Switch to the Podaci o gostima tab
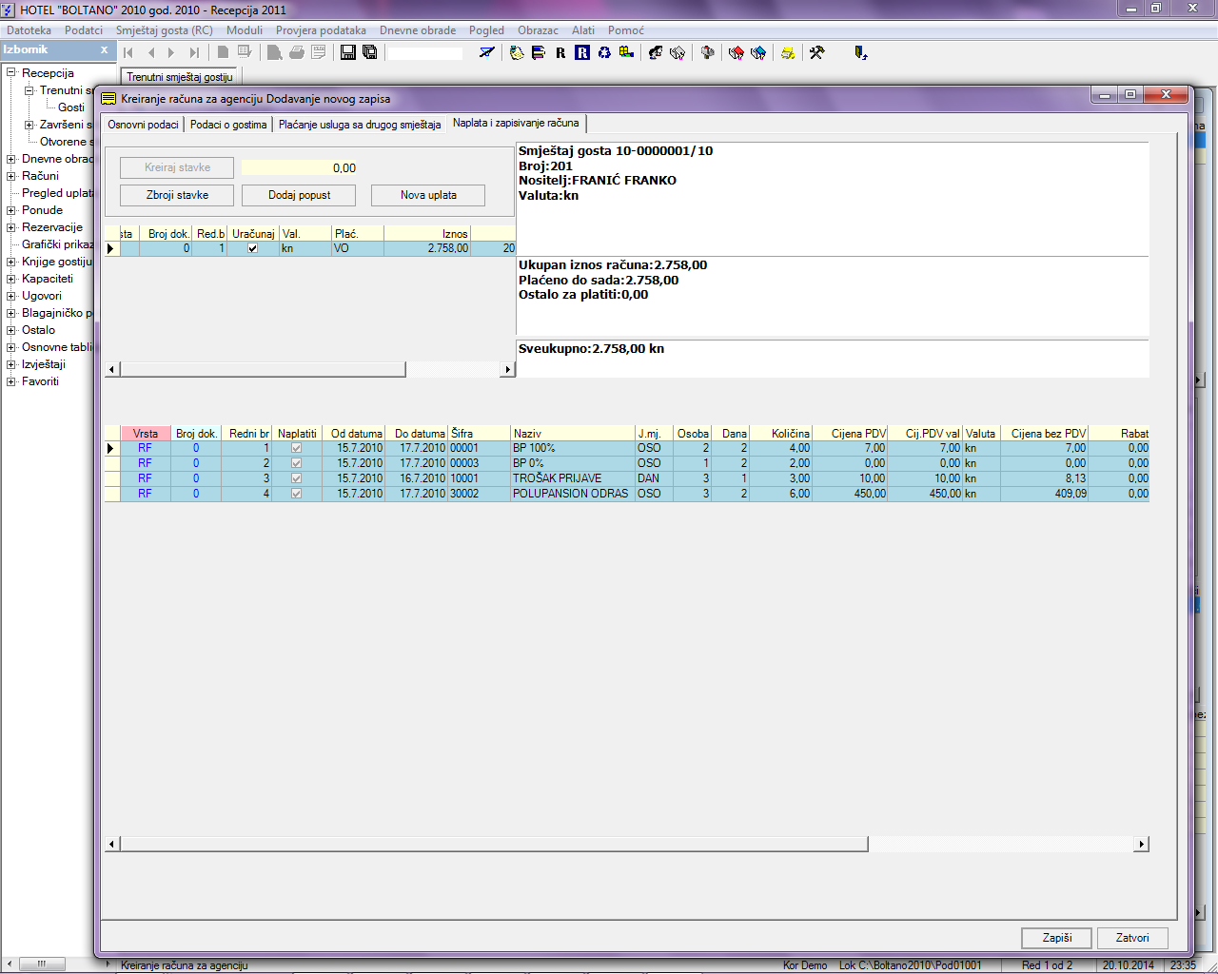This screenshot has height=974, width=1218. tap(228, 125)
